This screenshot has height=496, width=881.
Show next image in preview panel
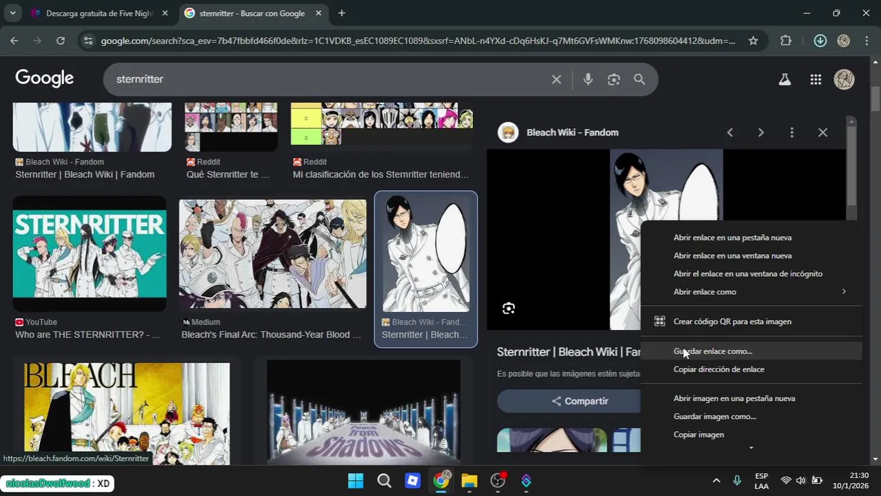point(760,132)
